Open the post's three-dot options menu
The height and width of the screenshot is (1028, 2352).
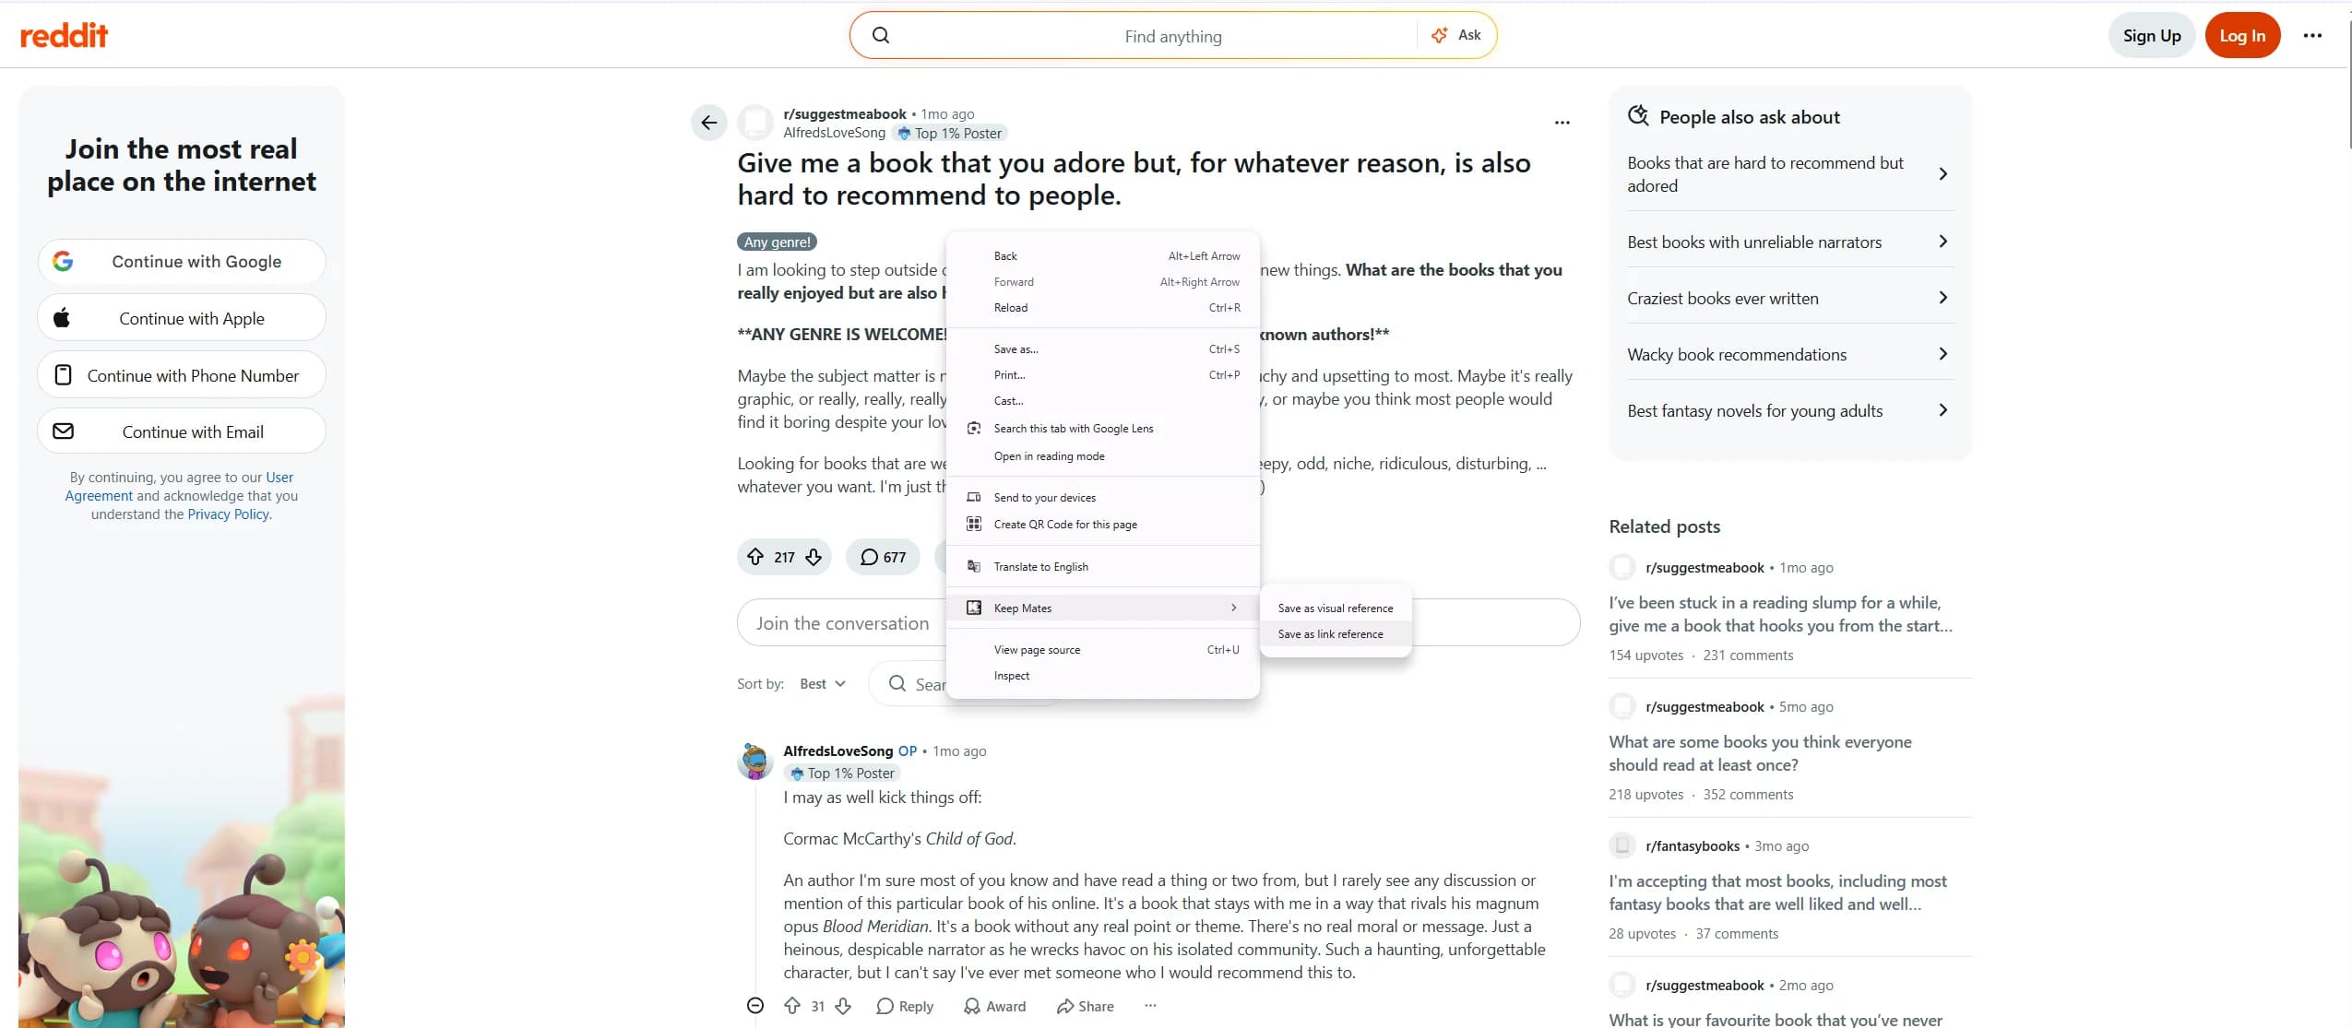(1562, 122)
